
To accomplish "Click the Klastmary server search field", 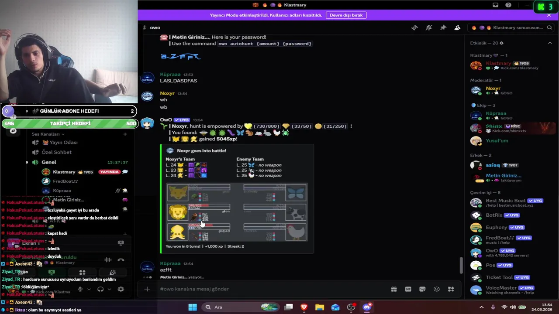I will tap(512, 27).
